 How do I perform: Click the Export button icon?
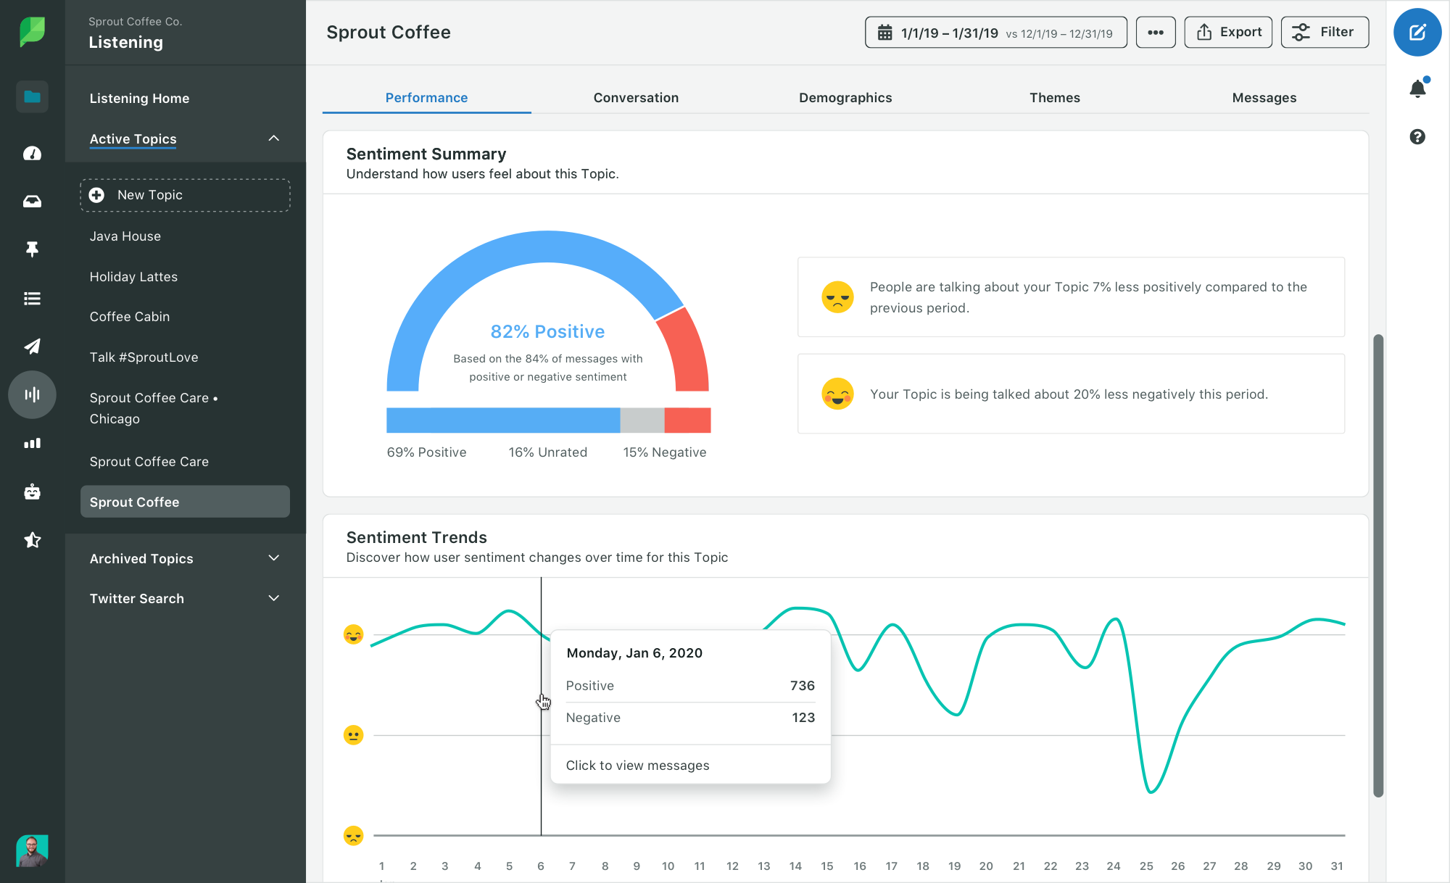tap(1204, 31)
